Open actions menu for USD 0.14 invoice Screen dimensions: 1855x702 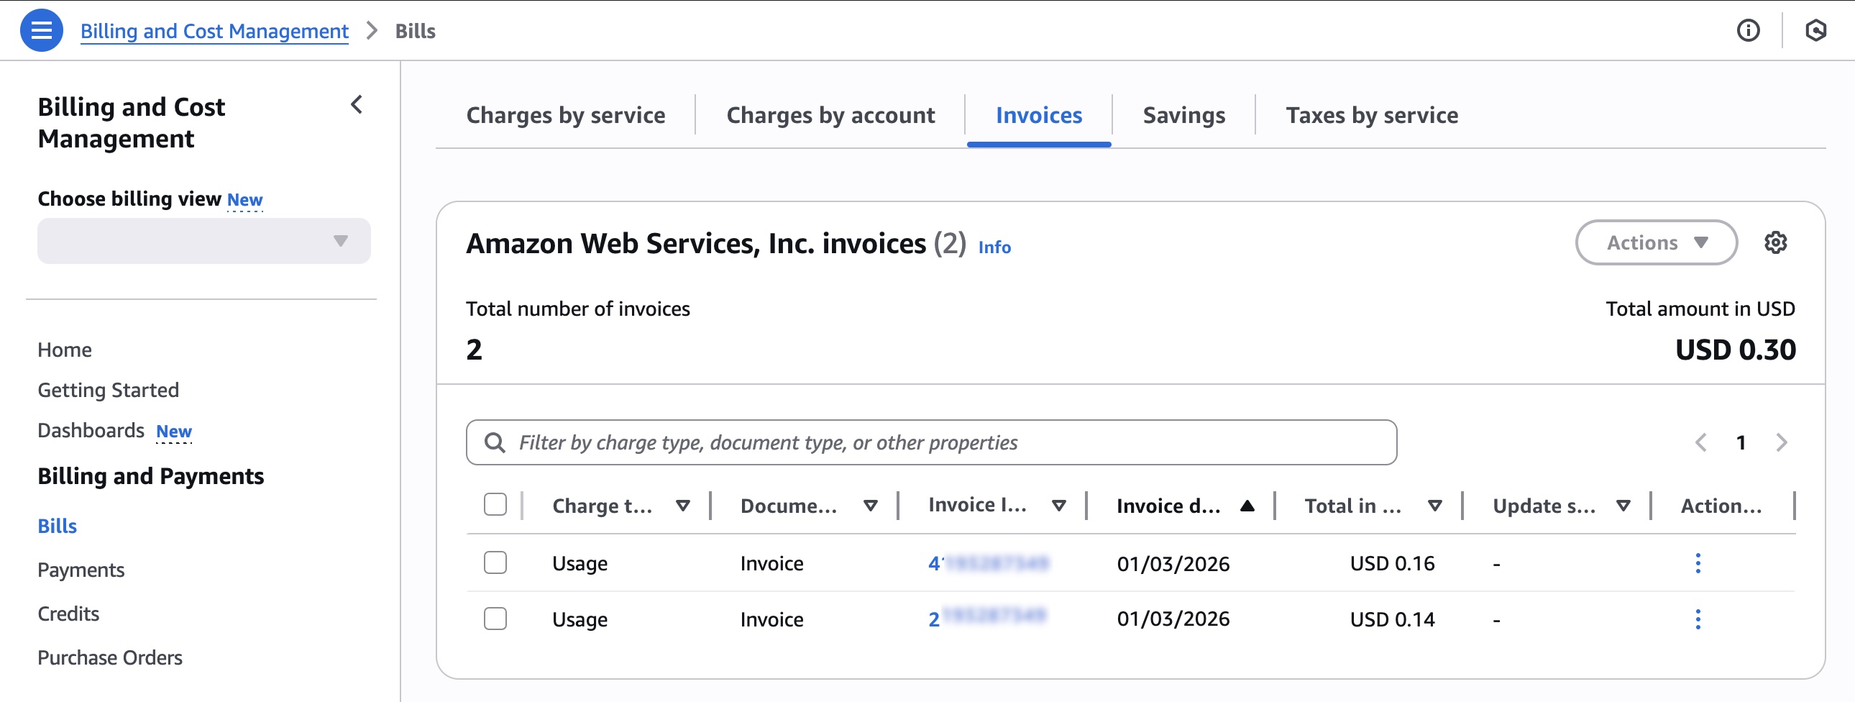coord(1698,619)
